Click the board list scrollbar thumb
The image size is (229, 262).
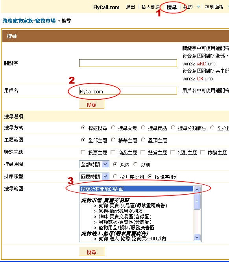[x=197, y=201]
